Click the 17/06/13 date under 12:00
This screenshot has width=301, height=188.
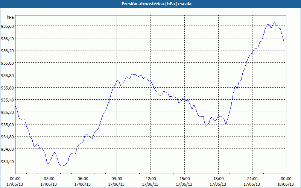click(150, 184)
